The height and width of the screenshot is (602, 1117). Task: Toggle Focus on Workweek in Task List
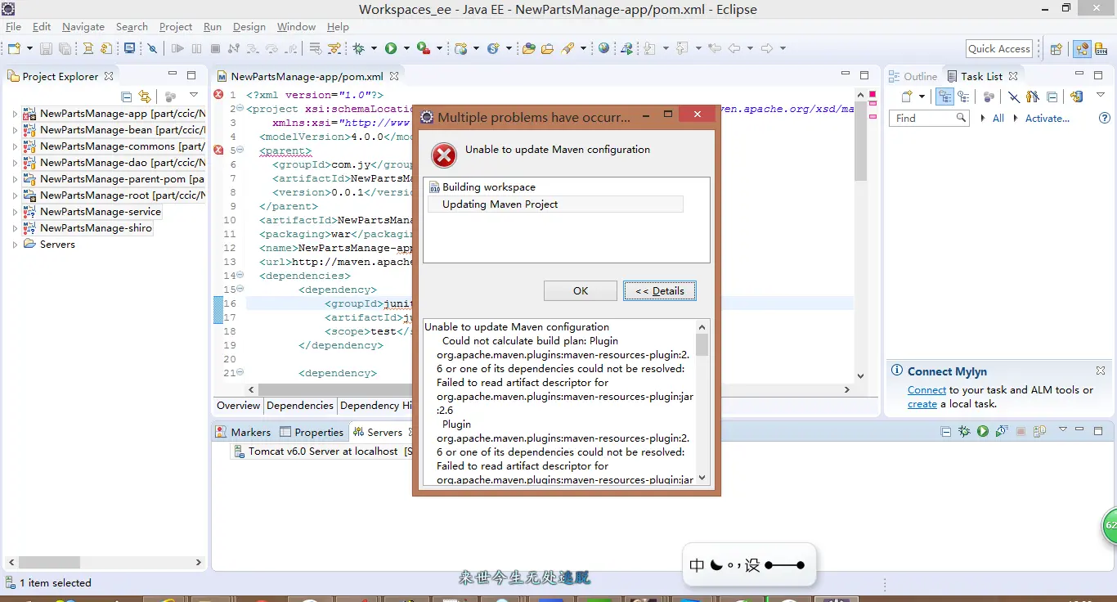coord(989,97)
